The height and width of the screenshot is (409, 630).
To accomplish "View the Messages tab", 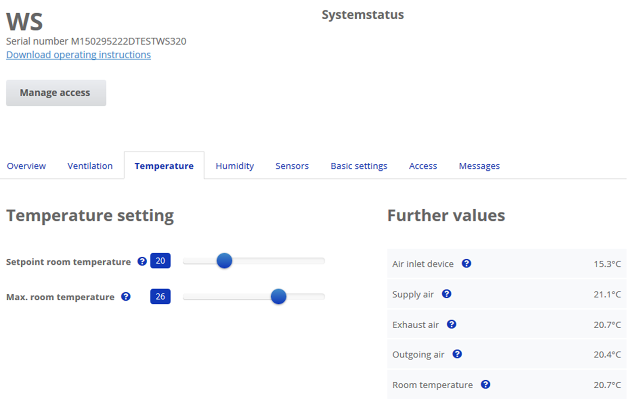I will coord(479,166).
